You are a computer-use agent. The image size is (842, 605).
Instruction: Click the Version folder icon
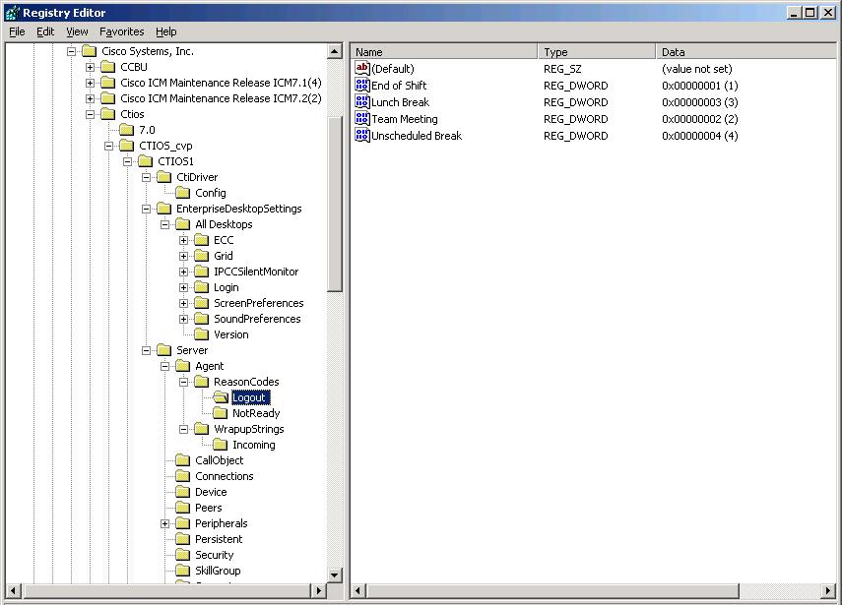pos(201,334)
